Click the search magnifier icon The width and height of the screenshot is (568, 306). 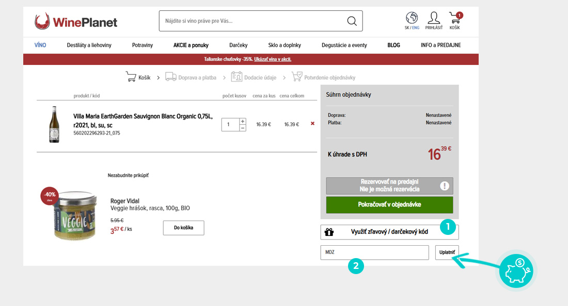[x=352, y=21]
